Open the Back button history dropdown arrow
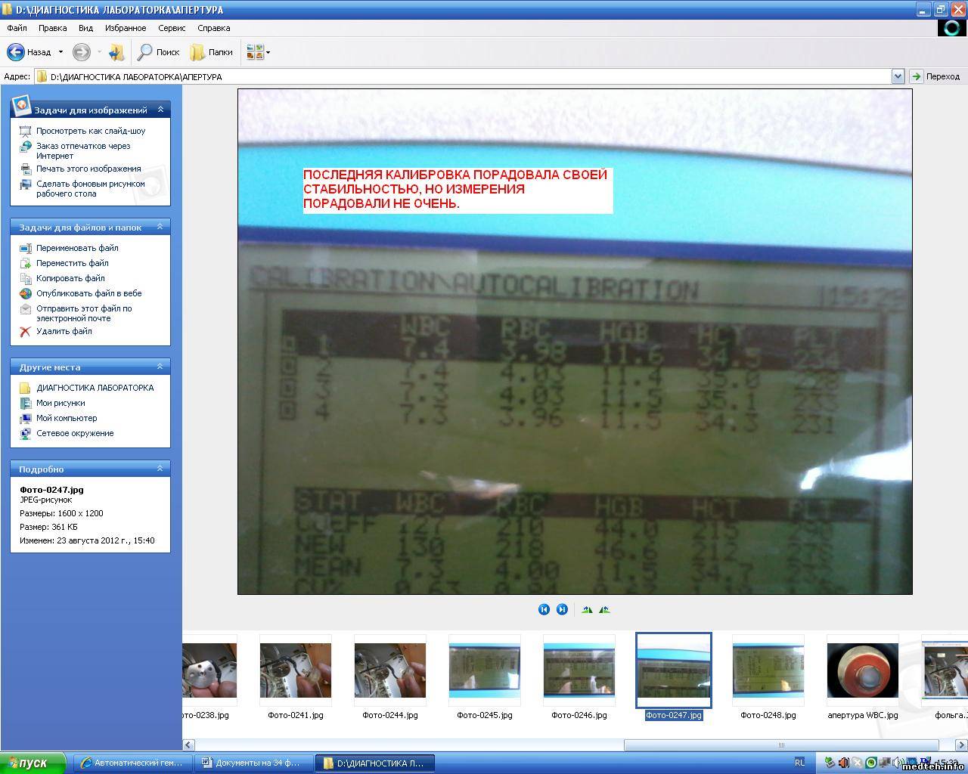Viewport: 968px width, 774px height. 60,52
